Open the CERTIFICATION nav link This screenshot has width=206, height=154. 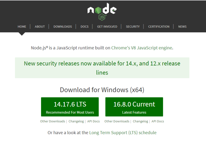click(x=159, y=27)
